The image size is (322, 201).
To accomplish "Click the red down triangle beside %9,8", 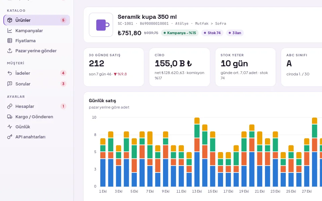I will coord(115,74).
